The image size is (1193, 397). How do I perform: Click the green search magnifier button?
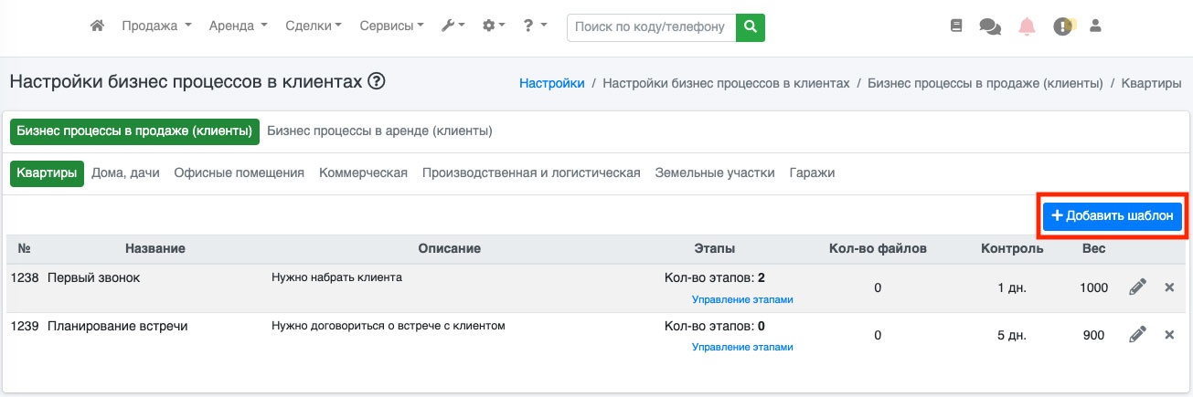751,27
